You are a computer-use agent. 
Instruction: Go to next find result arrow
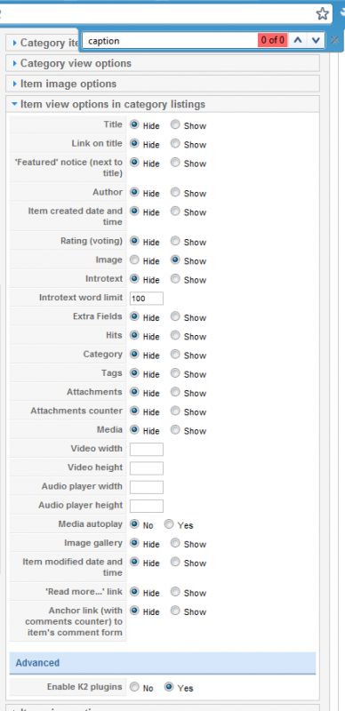click(317, 40)
